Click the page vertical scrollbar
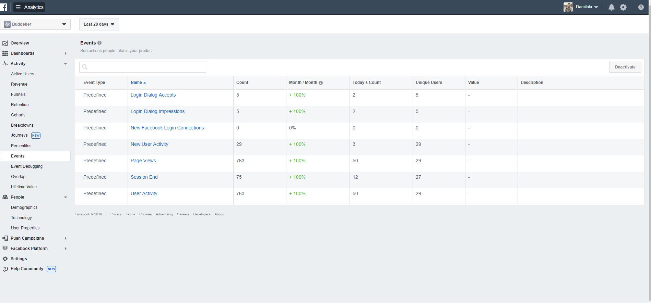 point(650,151)
